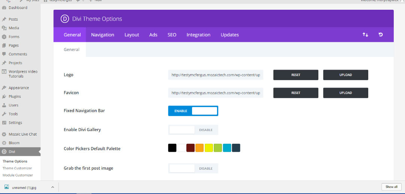Expand the unnamed (1).jpg download chevron
This screenshot has height=194, width=405.
pos(52,187)
